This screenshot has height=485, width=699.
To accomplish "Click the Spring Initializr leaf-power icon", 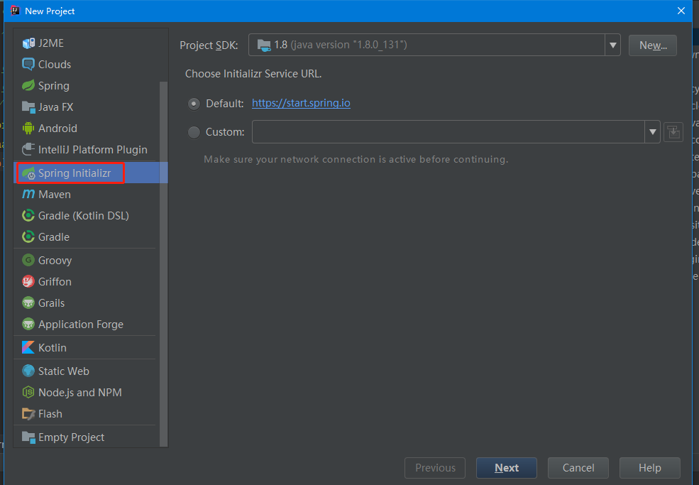I will click(x=28, y=173).
